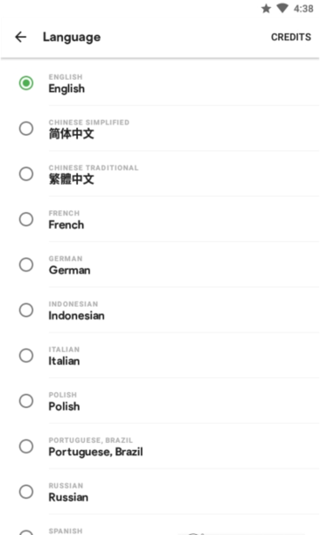Choose the Chinese Traditional radio button
The height and width of the screenshot is (535, 320).
click(26, 174)
